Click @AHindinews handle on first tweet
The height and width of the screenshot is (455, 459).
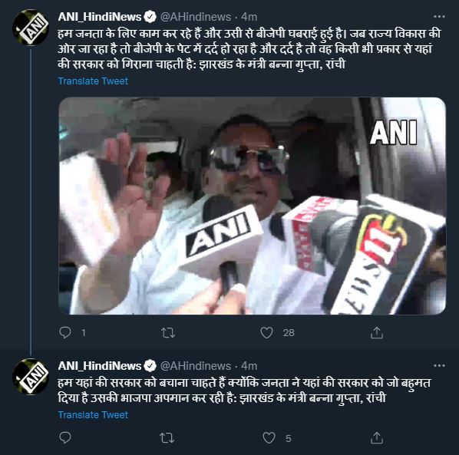pyautogui.click(x=196, y=17)
